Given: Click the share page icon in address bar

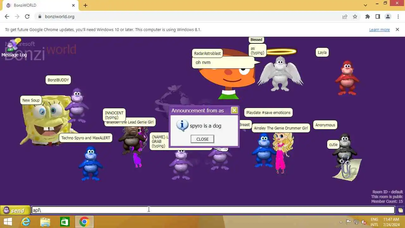Looking at the screenshot, I should [345, 16].
